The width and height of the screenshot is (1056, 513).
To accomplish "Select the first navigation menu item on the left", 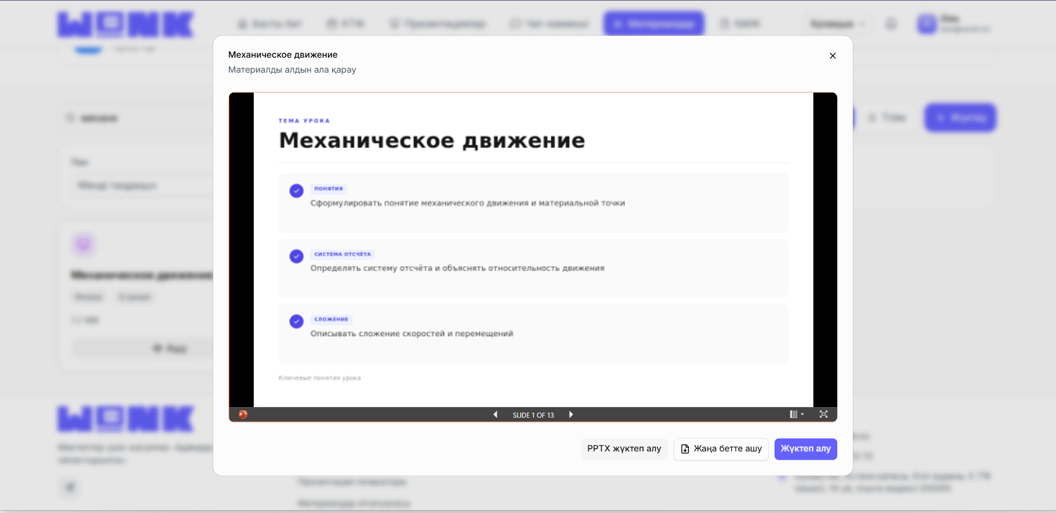I will pyautogui.click(x=270, y=23).
